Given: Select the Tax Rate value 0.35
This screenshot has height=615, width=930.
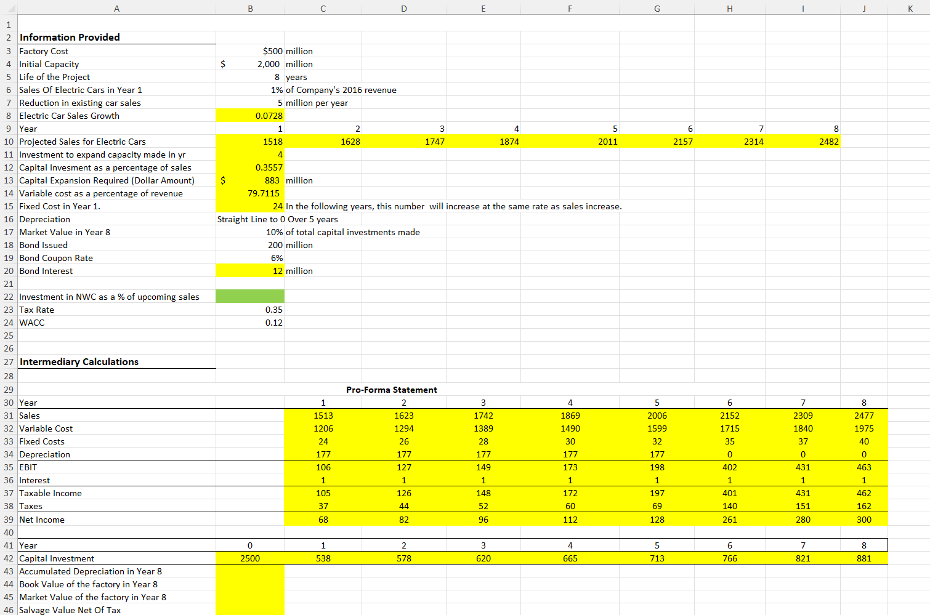Looking at the screenshot, I should [x=250, y=309].
